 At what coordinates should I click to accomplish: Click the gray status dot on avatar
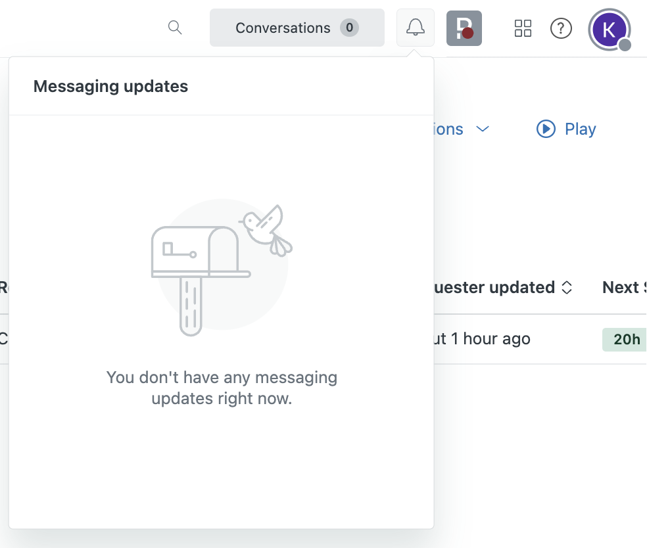pyautogui.click(x=625, y=45)
